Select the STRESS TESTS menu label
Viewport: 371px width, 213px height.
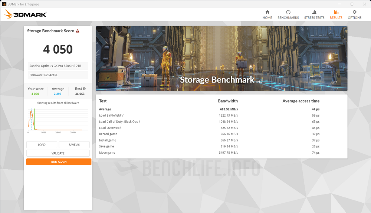(314, 18)
